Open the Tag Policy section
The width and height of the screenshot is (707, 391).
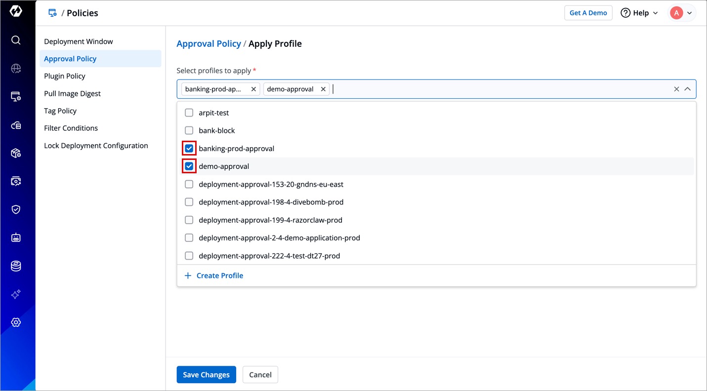pyautogui.click(x=60, y=111)
